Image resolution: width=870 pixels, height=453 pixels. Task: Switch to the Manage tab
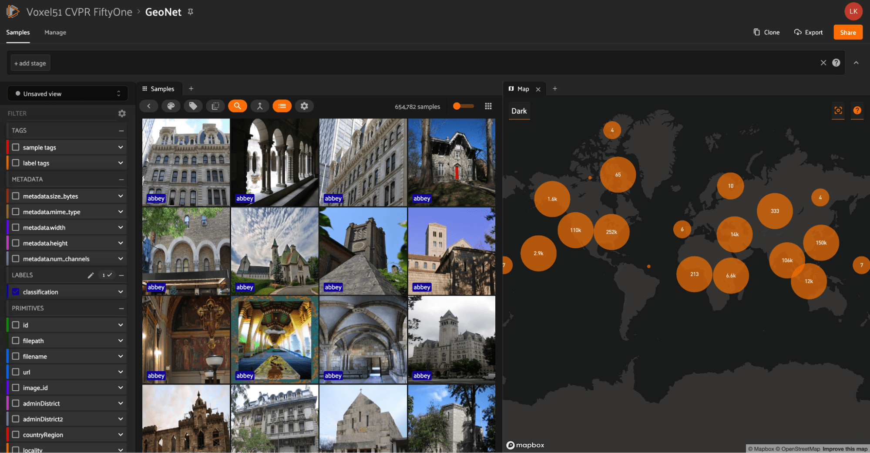[x=55, y=32]
